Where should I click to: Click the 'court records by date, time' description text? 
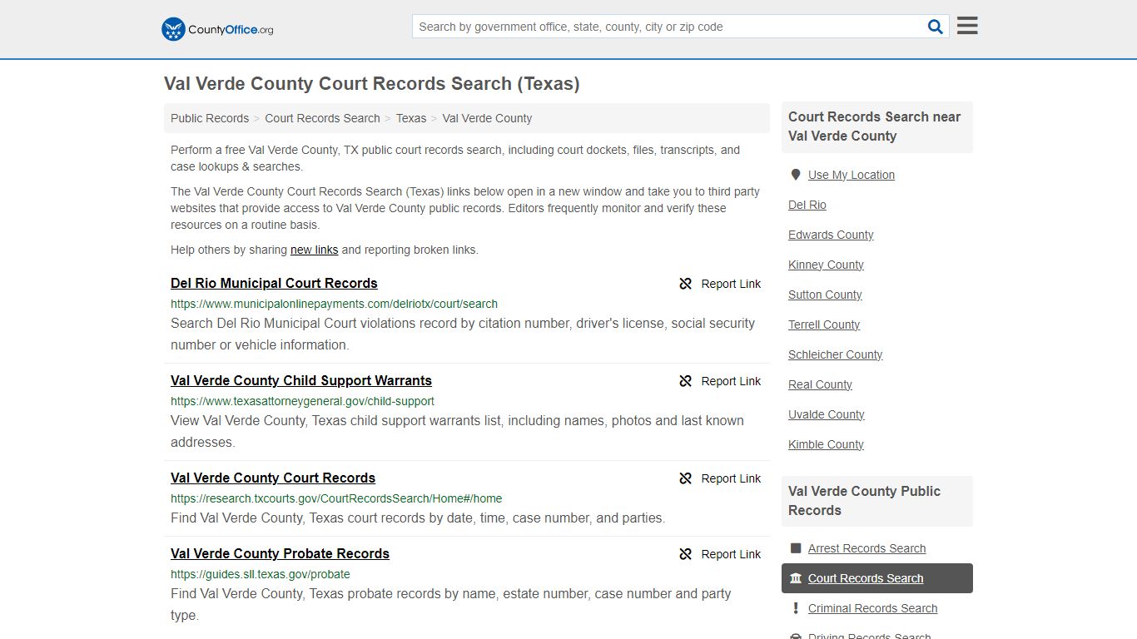pos(418,518)
